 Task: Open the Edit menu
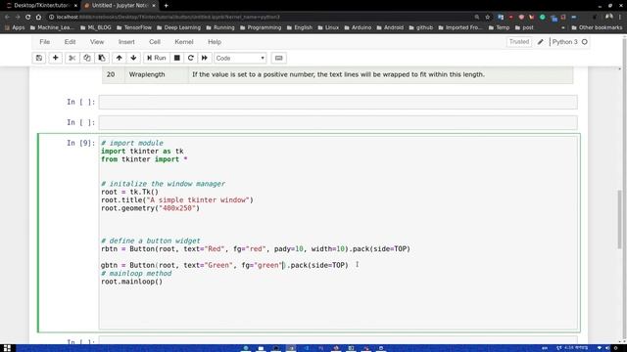70,42
